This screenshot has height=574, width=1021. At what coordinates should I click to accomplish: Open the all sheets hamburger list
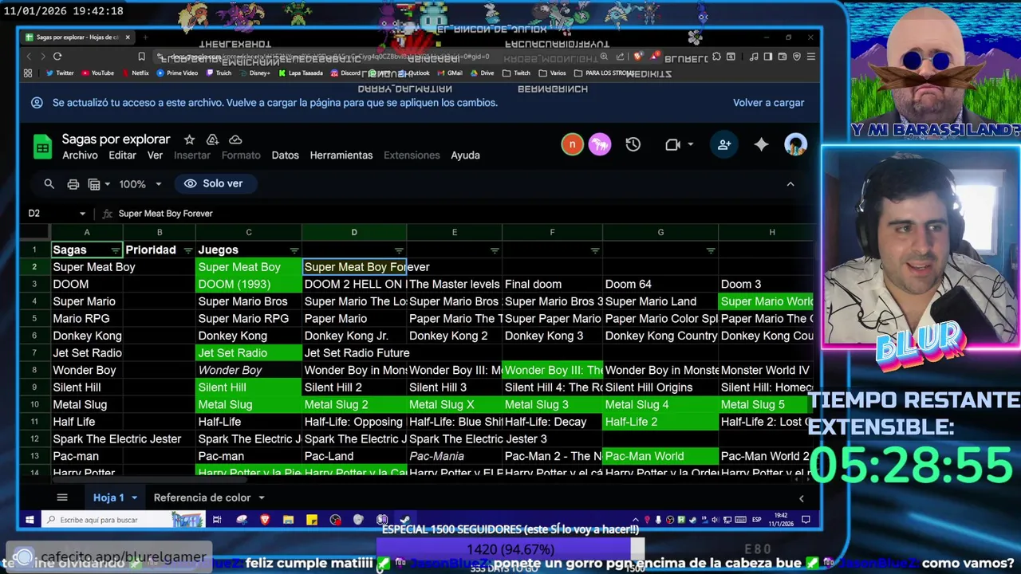tap(62, 497)
